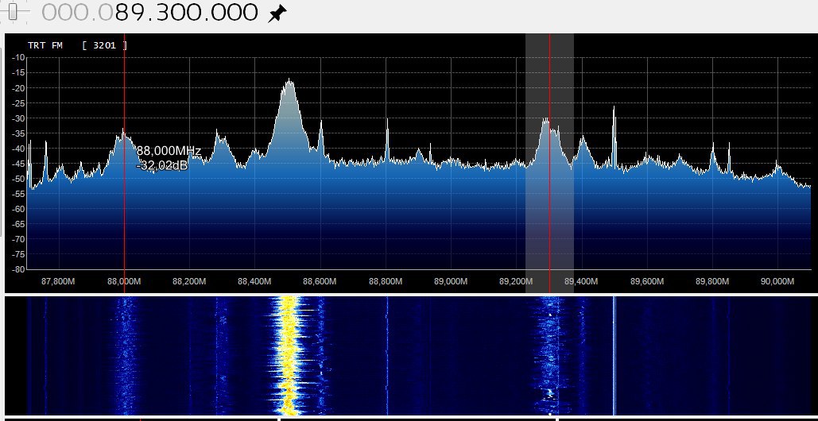The image size is (818, 421).
Task: Click the "89,600M" frequency axis label
Action: pyautogui.click(x=647, y=281)
